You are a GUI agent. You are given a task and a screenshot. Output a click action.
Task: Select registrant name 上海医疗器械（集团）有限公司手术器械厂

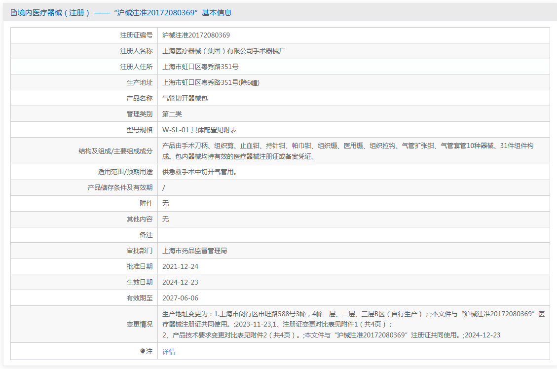(x=224, y=51)
